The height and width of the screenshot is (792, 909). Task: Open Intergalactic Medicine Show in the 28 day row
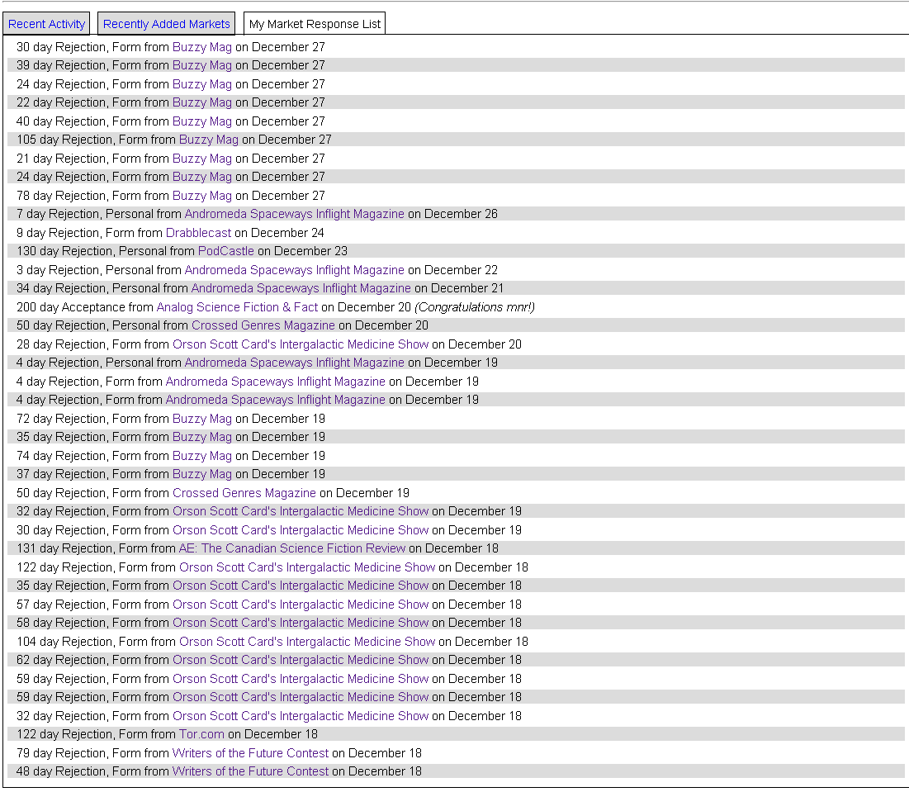click(x=301, y=344)
